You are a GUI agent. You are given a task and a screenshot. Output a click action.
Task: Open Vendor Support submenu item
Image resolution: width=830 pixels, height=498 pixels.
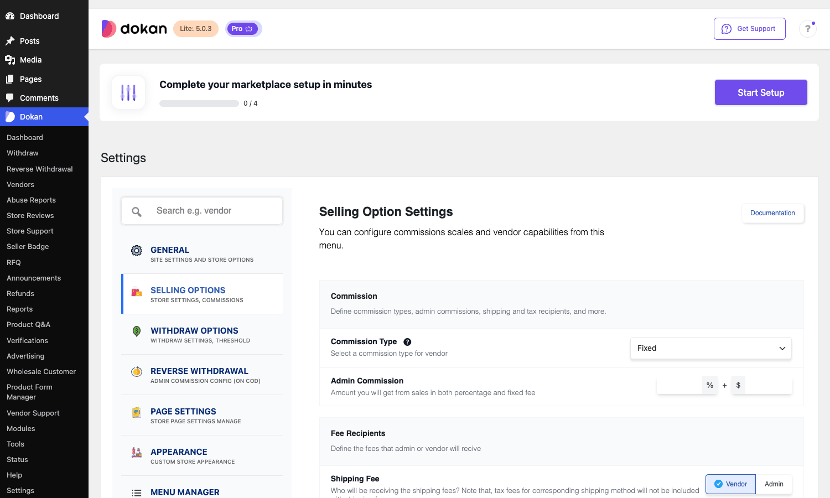click(33, 413)
